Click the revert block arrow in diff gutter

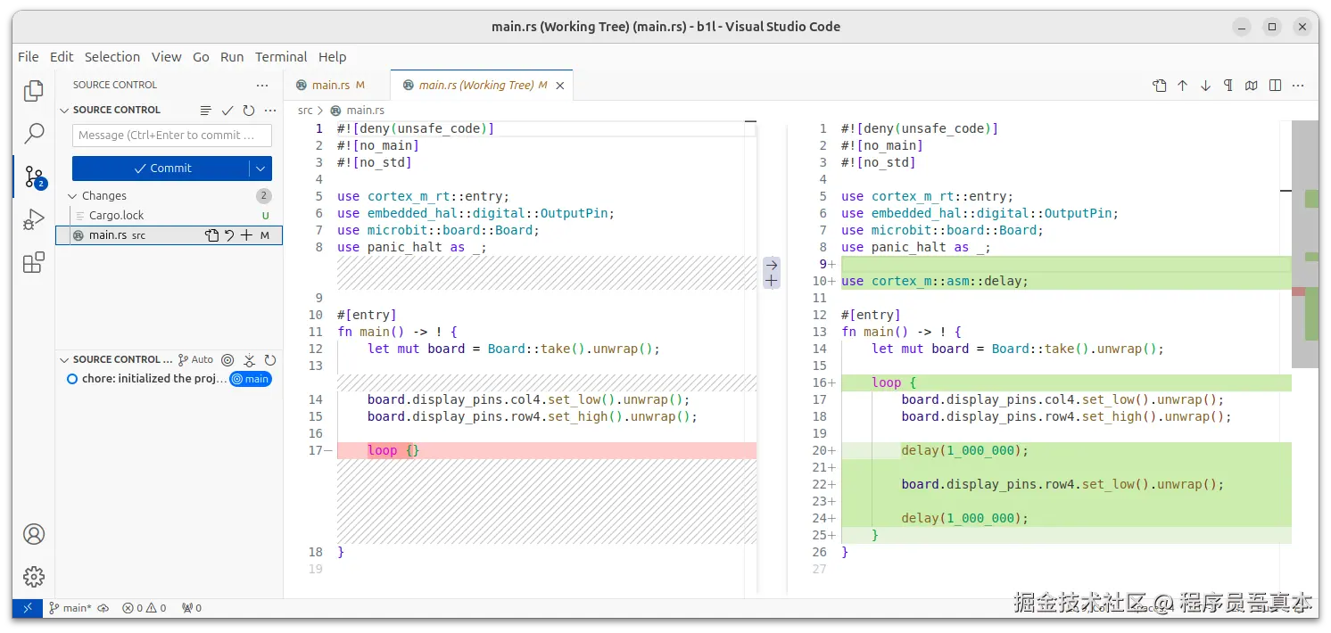(772, 265)
